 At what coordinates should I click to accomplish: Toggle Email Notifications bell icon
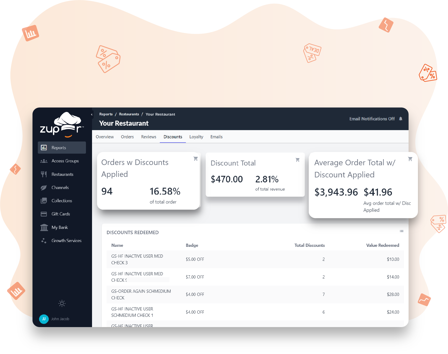(401, 119)
